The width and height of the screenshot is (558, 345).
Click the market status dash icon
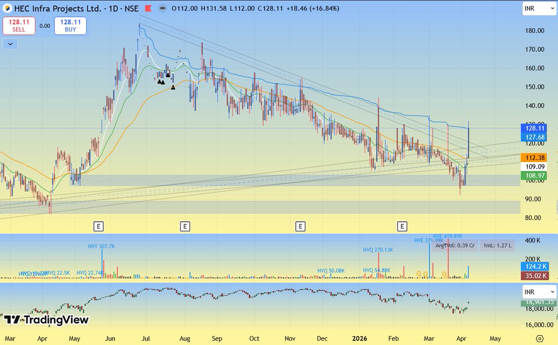tap(163, 8)
